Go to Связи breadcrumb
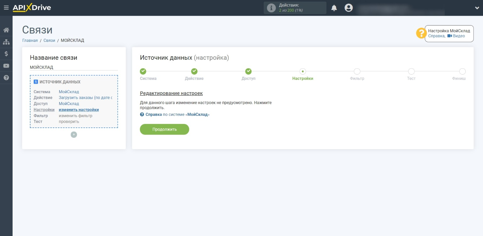This screenshot has height=236, width=483. [x=49, y=40]
